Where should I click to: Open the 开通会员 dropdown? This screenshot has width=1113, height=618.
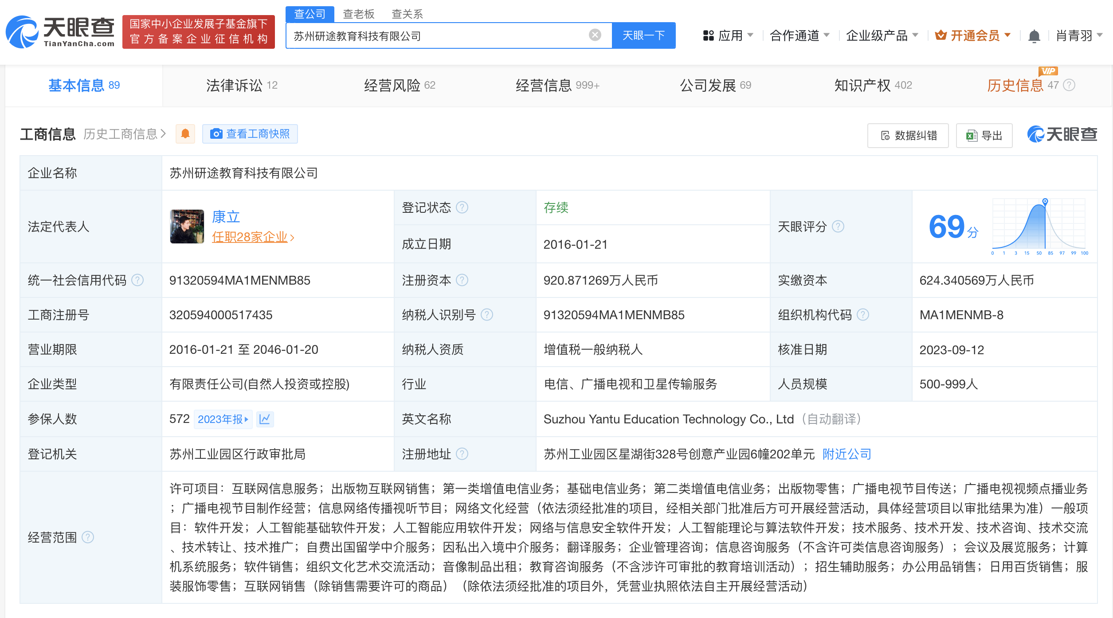coord(972,35)
